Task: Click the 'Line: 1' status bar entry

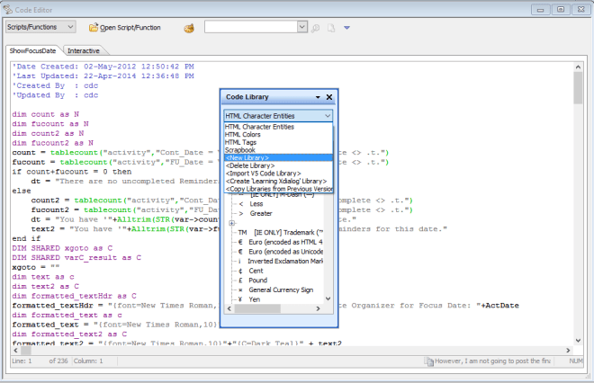Action: pos(22,361)
